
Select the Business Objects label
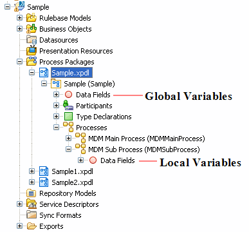tap(66, 29)
